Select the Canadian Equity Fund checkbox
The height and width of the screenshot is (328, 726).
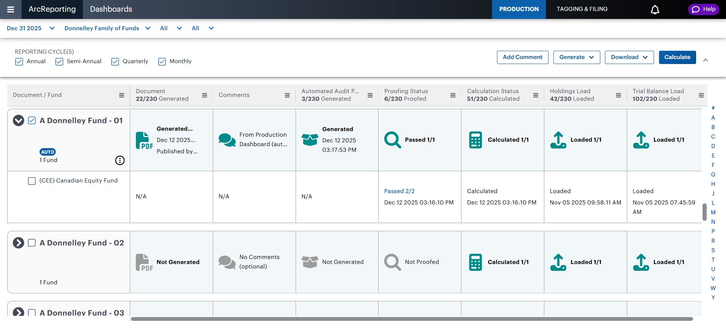[32, 181]
